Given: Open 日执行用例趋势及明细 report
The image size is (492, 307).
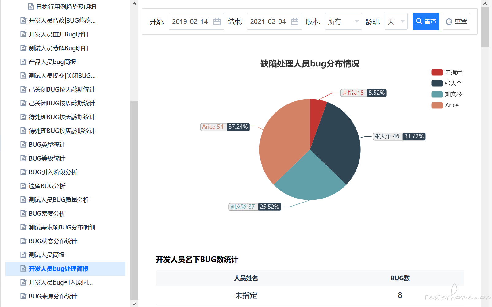Looking at the screenshot, I should coord(66,7).
